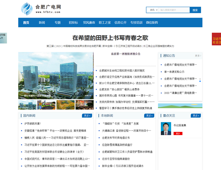The height and width of the screenshot is (170, 221).
Task: Click the floating 举报 banner on left edge
Action: tap(3, 38)
